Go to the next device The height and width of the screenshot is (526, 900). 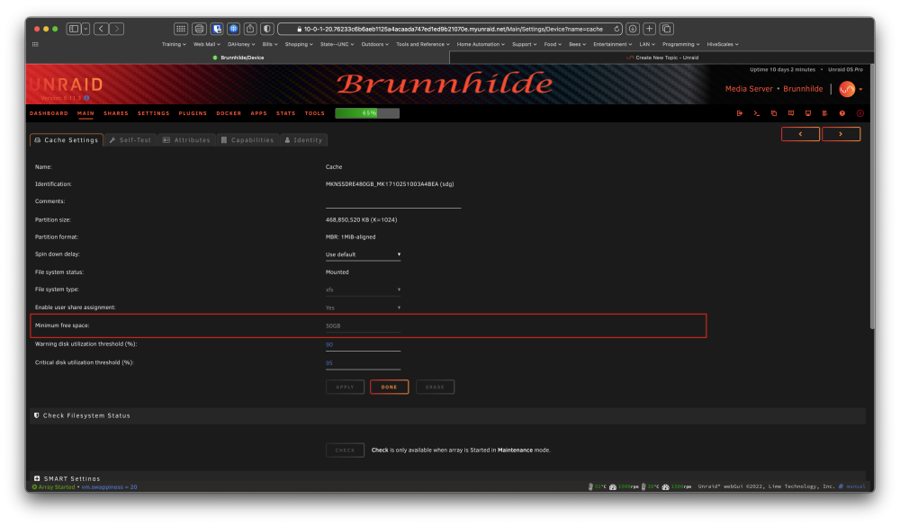point(841,134)
